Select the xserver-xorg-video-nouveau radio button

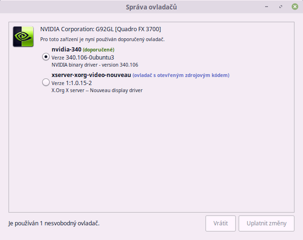(46, 82)
